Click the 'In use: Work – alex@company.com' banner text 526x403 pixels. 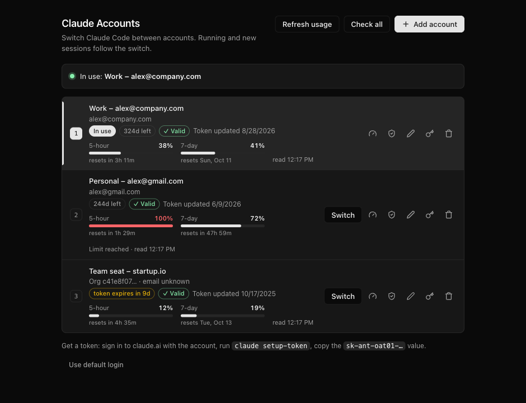(x=140, y=77)
